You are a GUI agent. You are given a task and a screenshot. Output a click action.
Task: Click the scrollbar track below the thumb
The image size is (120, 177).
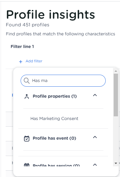click(x=116, y=139)
